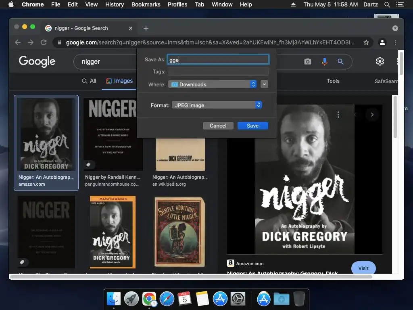Click the search by image camera icon
This screenshot has width=413, height=310.
(308, 62)
